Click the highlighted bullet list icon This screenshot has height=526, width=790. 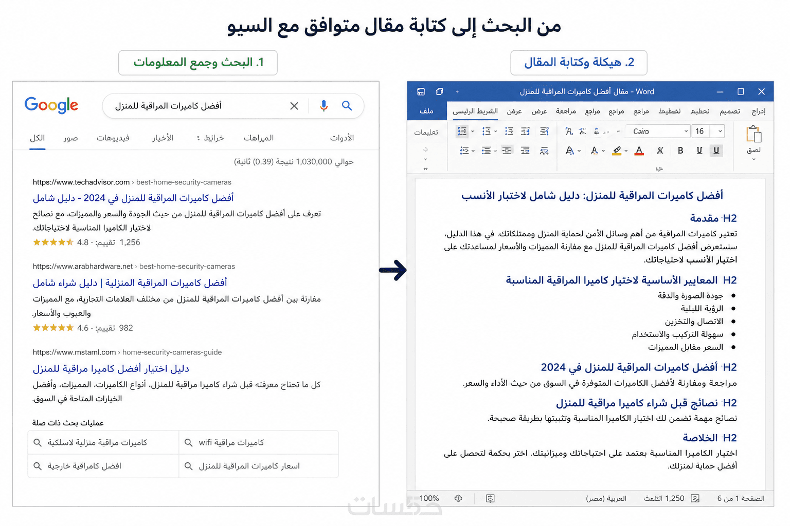click(462, 131)
